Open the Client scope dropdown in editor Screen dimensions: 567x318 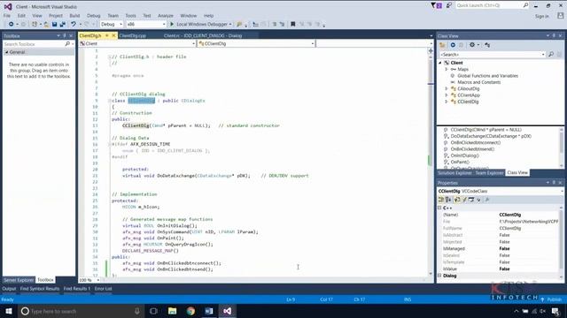click(x=137, y=43)
